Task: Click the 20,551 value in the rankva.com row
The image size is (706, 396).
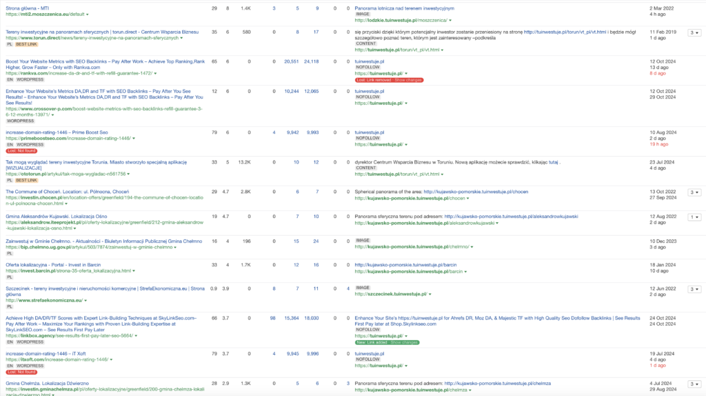Action: pyautogui.click(x=291, y=61)
